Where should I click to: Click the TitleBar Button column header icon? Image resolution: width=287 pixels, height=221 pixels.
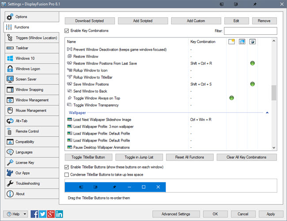coord(231,41)
